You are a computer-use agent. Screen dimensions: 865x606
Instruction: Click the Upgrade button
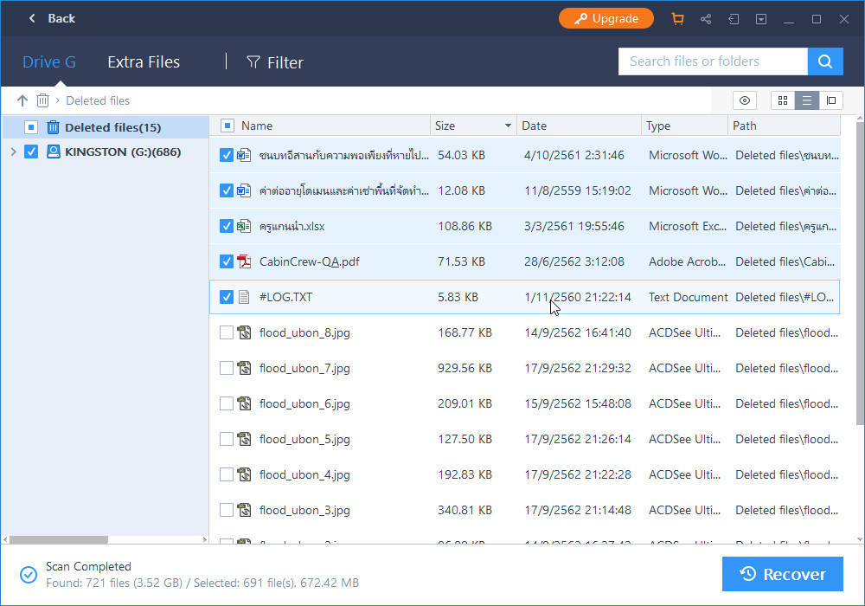tap(606, 17)
